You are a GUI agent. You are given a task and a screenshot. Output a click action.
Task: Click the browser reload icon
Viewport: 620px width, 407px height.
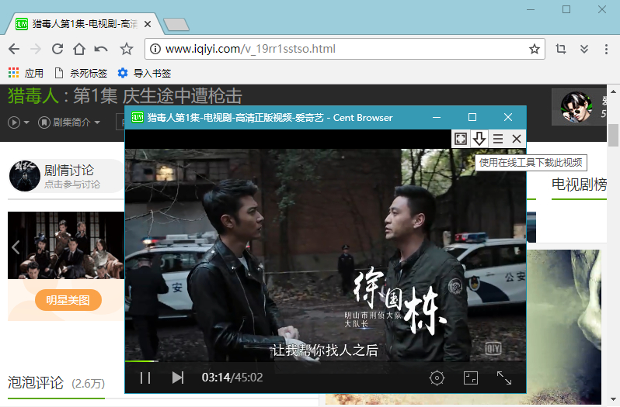(57, 49)
